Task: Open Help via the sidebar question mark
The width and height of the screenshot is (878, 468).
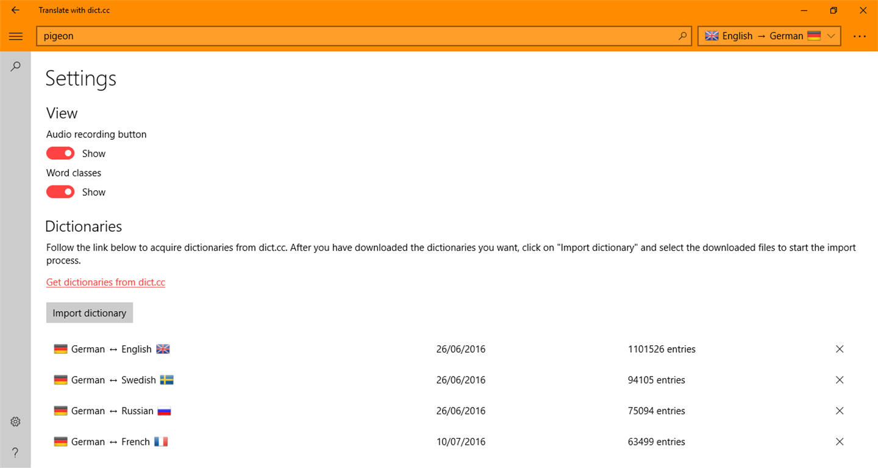Action: coord(16,452)
